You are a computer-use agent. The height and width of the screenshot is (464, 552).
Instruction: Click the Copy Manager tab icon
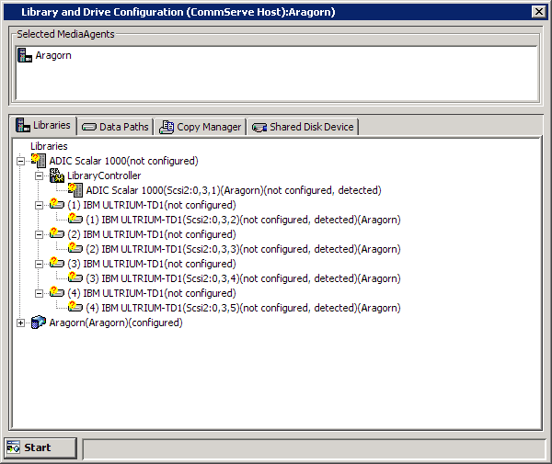coord(167,127)
